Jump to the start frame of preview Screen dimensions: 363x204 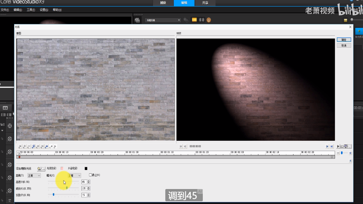point(181,147)
